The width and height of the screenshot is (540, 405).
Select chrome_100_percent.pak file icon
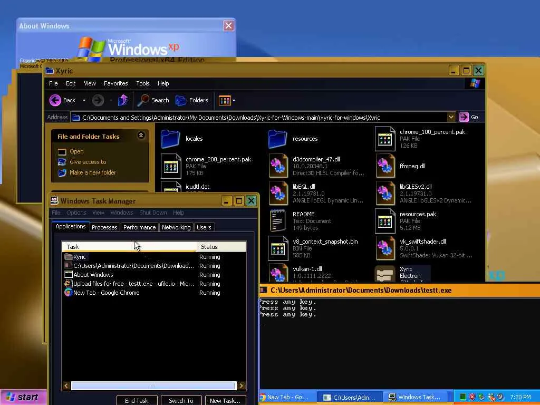tap(385, 139)
